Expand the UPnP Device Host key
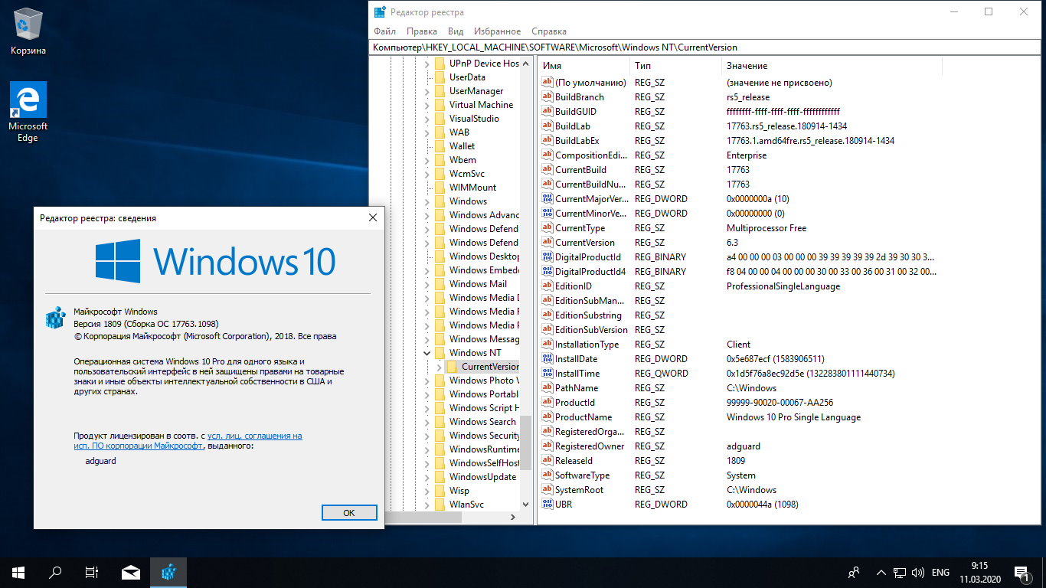The image size is (1046, 588). pos(427,64)
